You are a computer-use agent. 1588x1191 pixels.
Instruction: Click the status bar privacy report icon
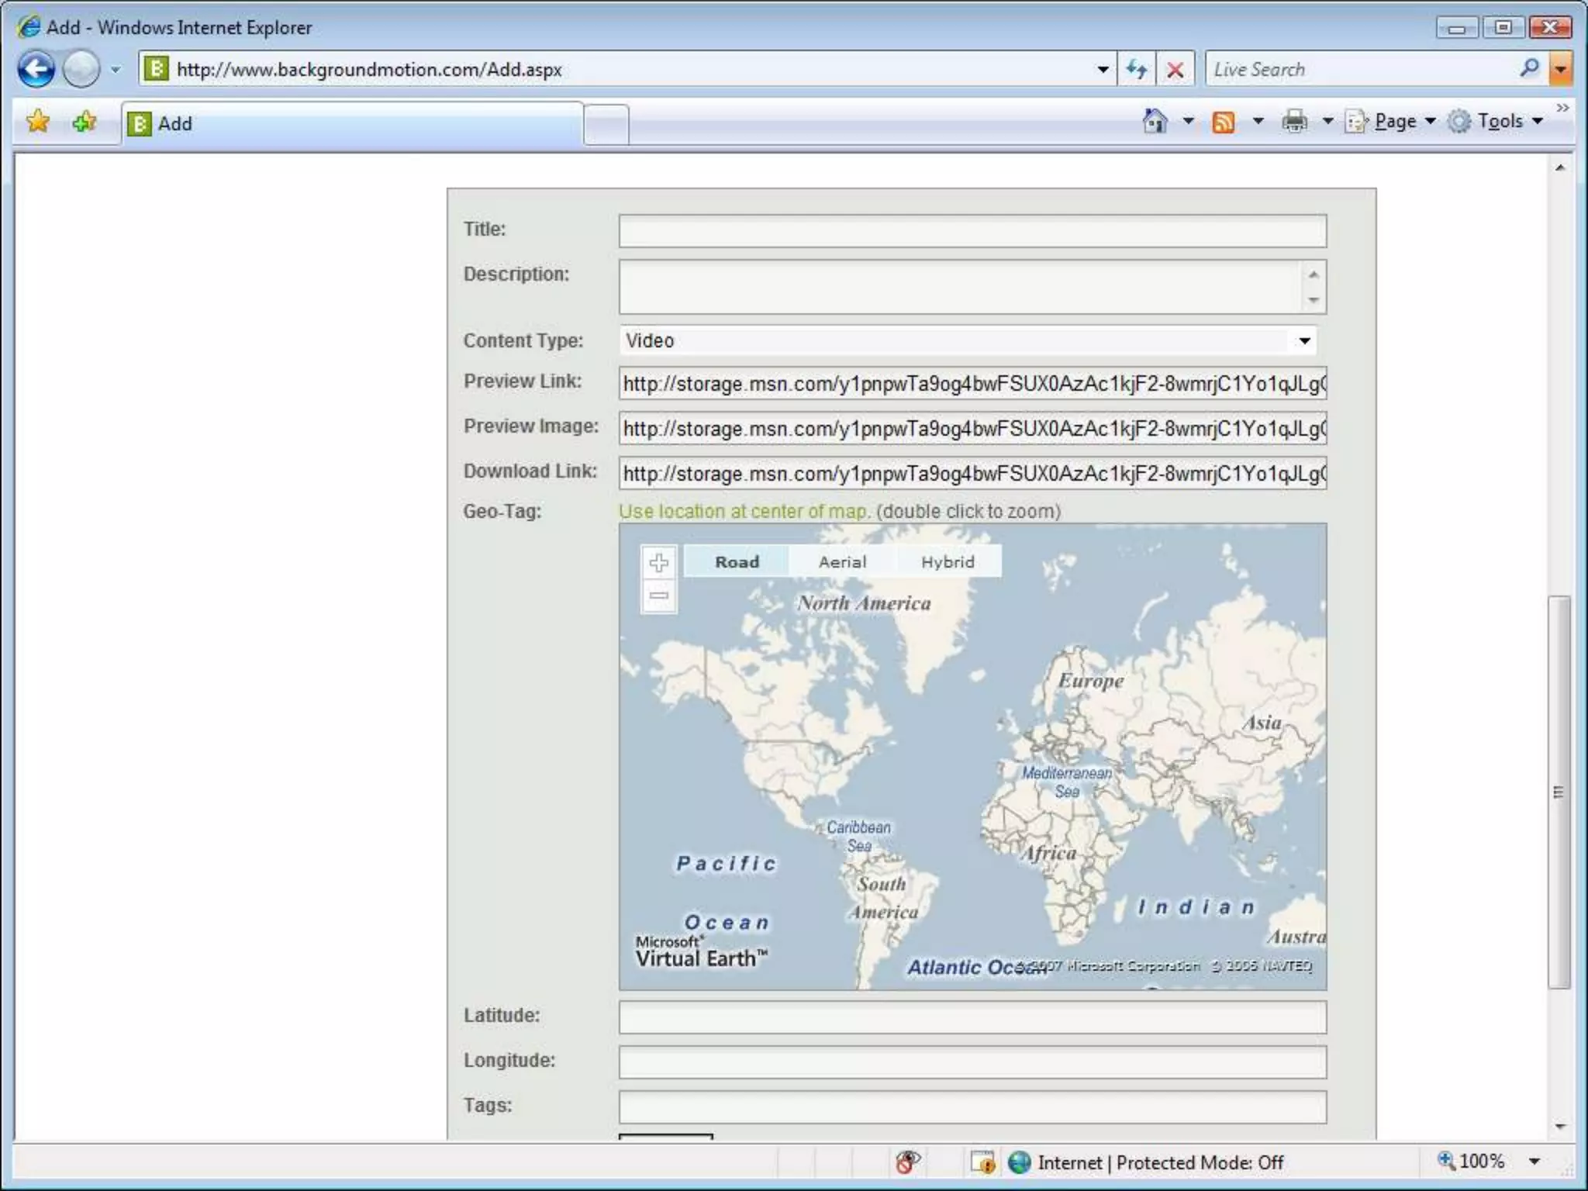coord(907,1162)
